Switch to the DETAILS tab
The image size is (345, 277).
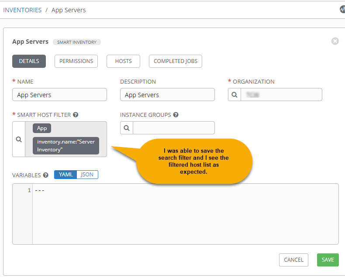point(29,61)
